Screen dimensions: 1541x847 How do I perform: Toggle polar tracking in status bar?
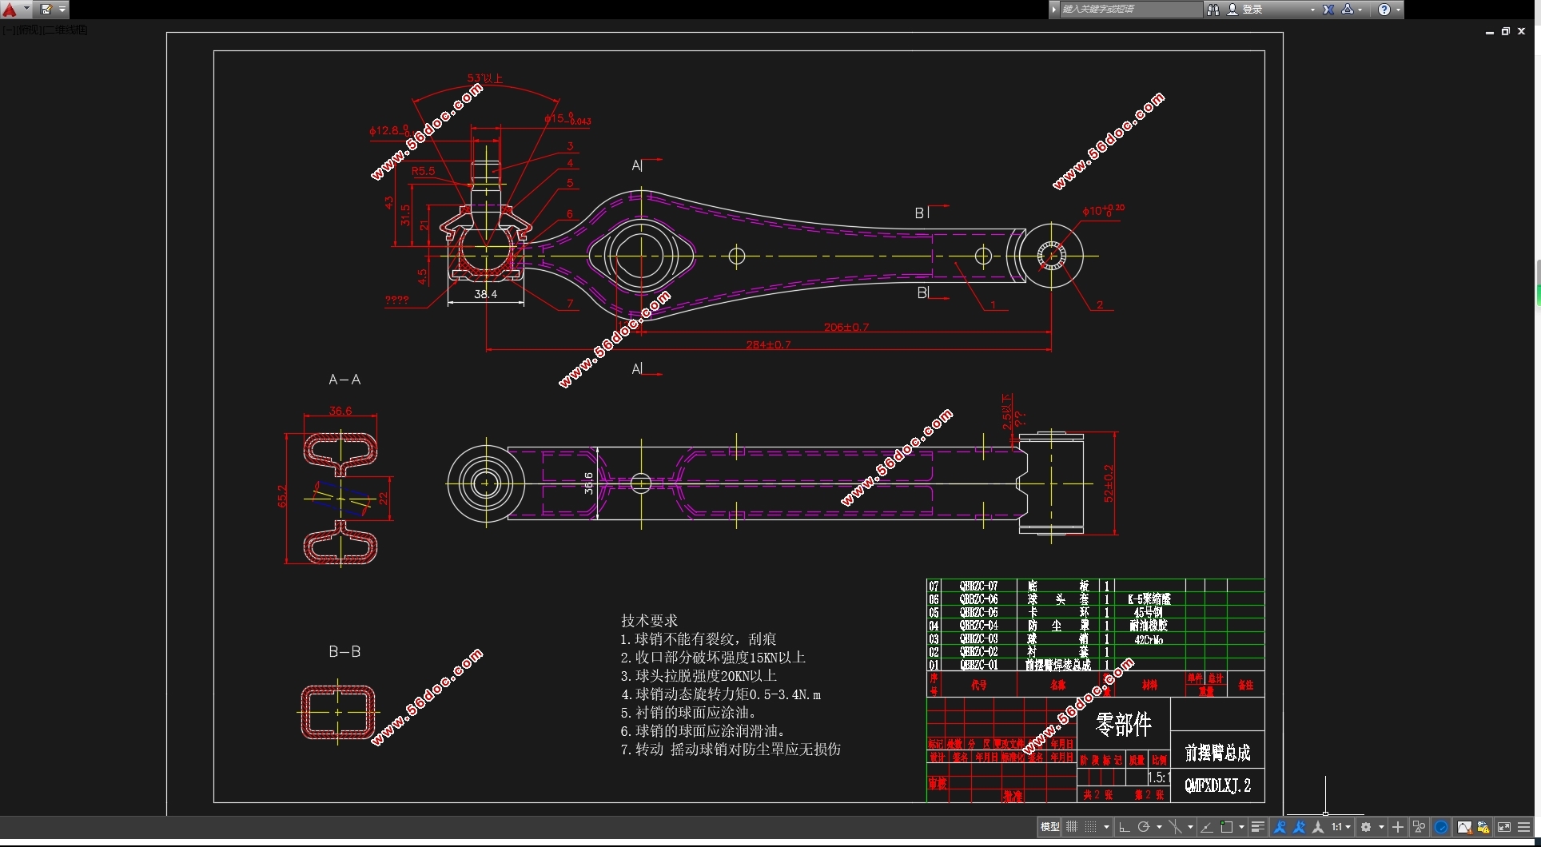pyautogui.click(x=1144, y=827)
